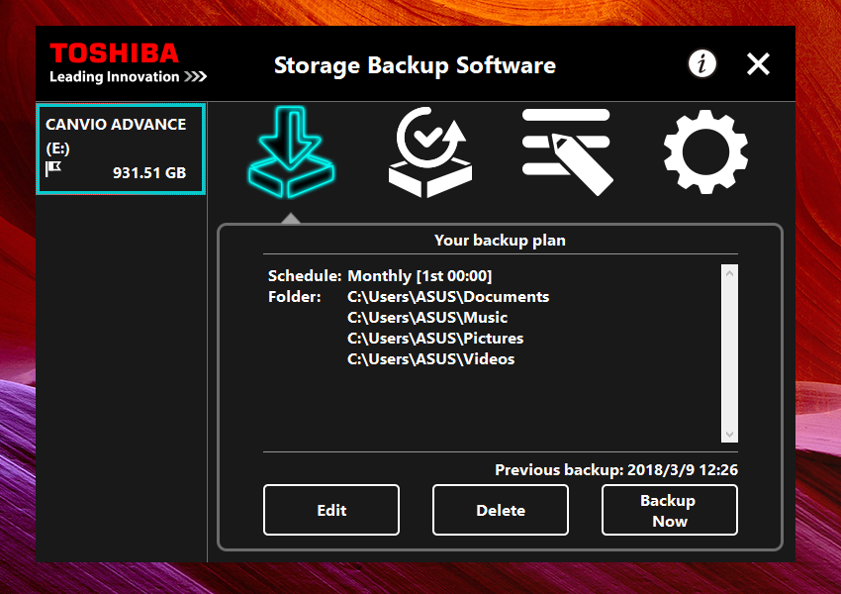Select the CANVIO ADVANCE (E:) drive
The image size is (841, 594).
[x=121, y=148]
